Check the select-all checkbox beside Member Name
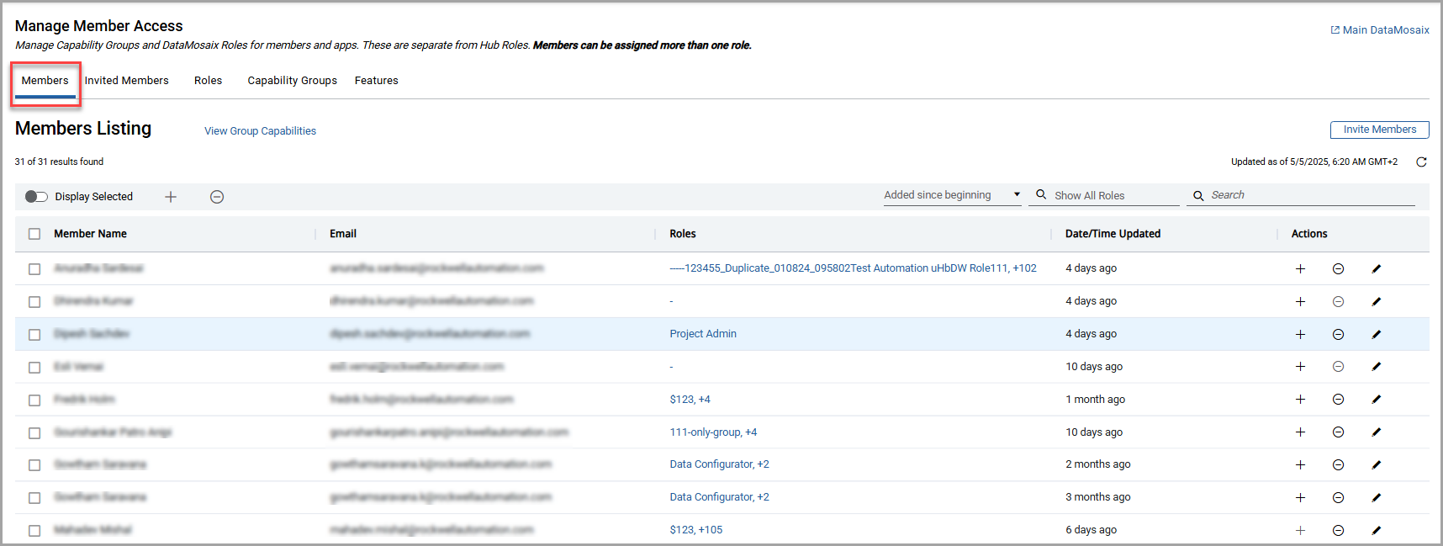The height and width of the screenshot is (546, 1443). (34, 234)
